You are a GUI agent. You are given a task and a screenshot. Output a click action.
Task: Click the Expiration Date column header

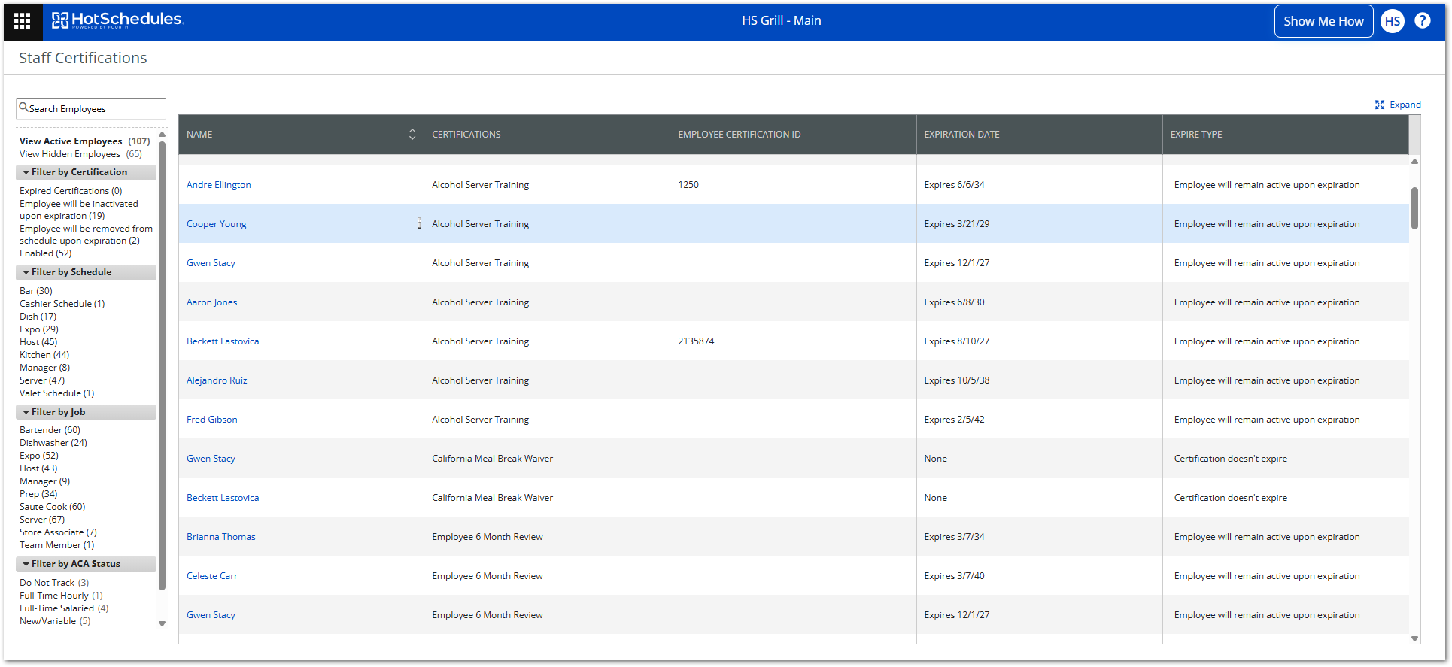click(x=1039, y=135)
